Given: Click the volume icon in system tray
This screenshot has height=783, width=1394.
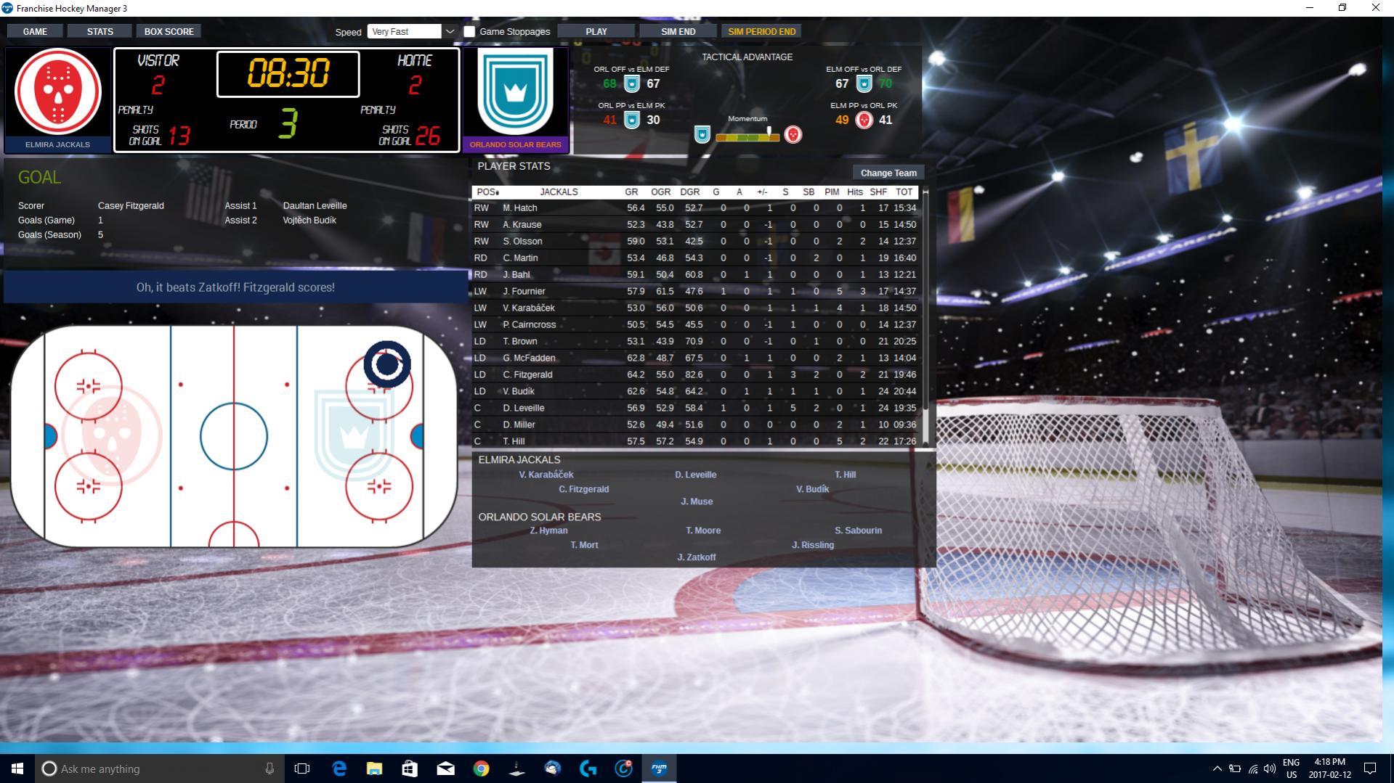Looking at the screenshot, I should click(1270, 768).
